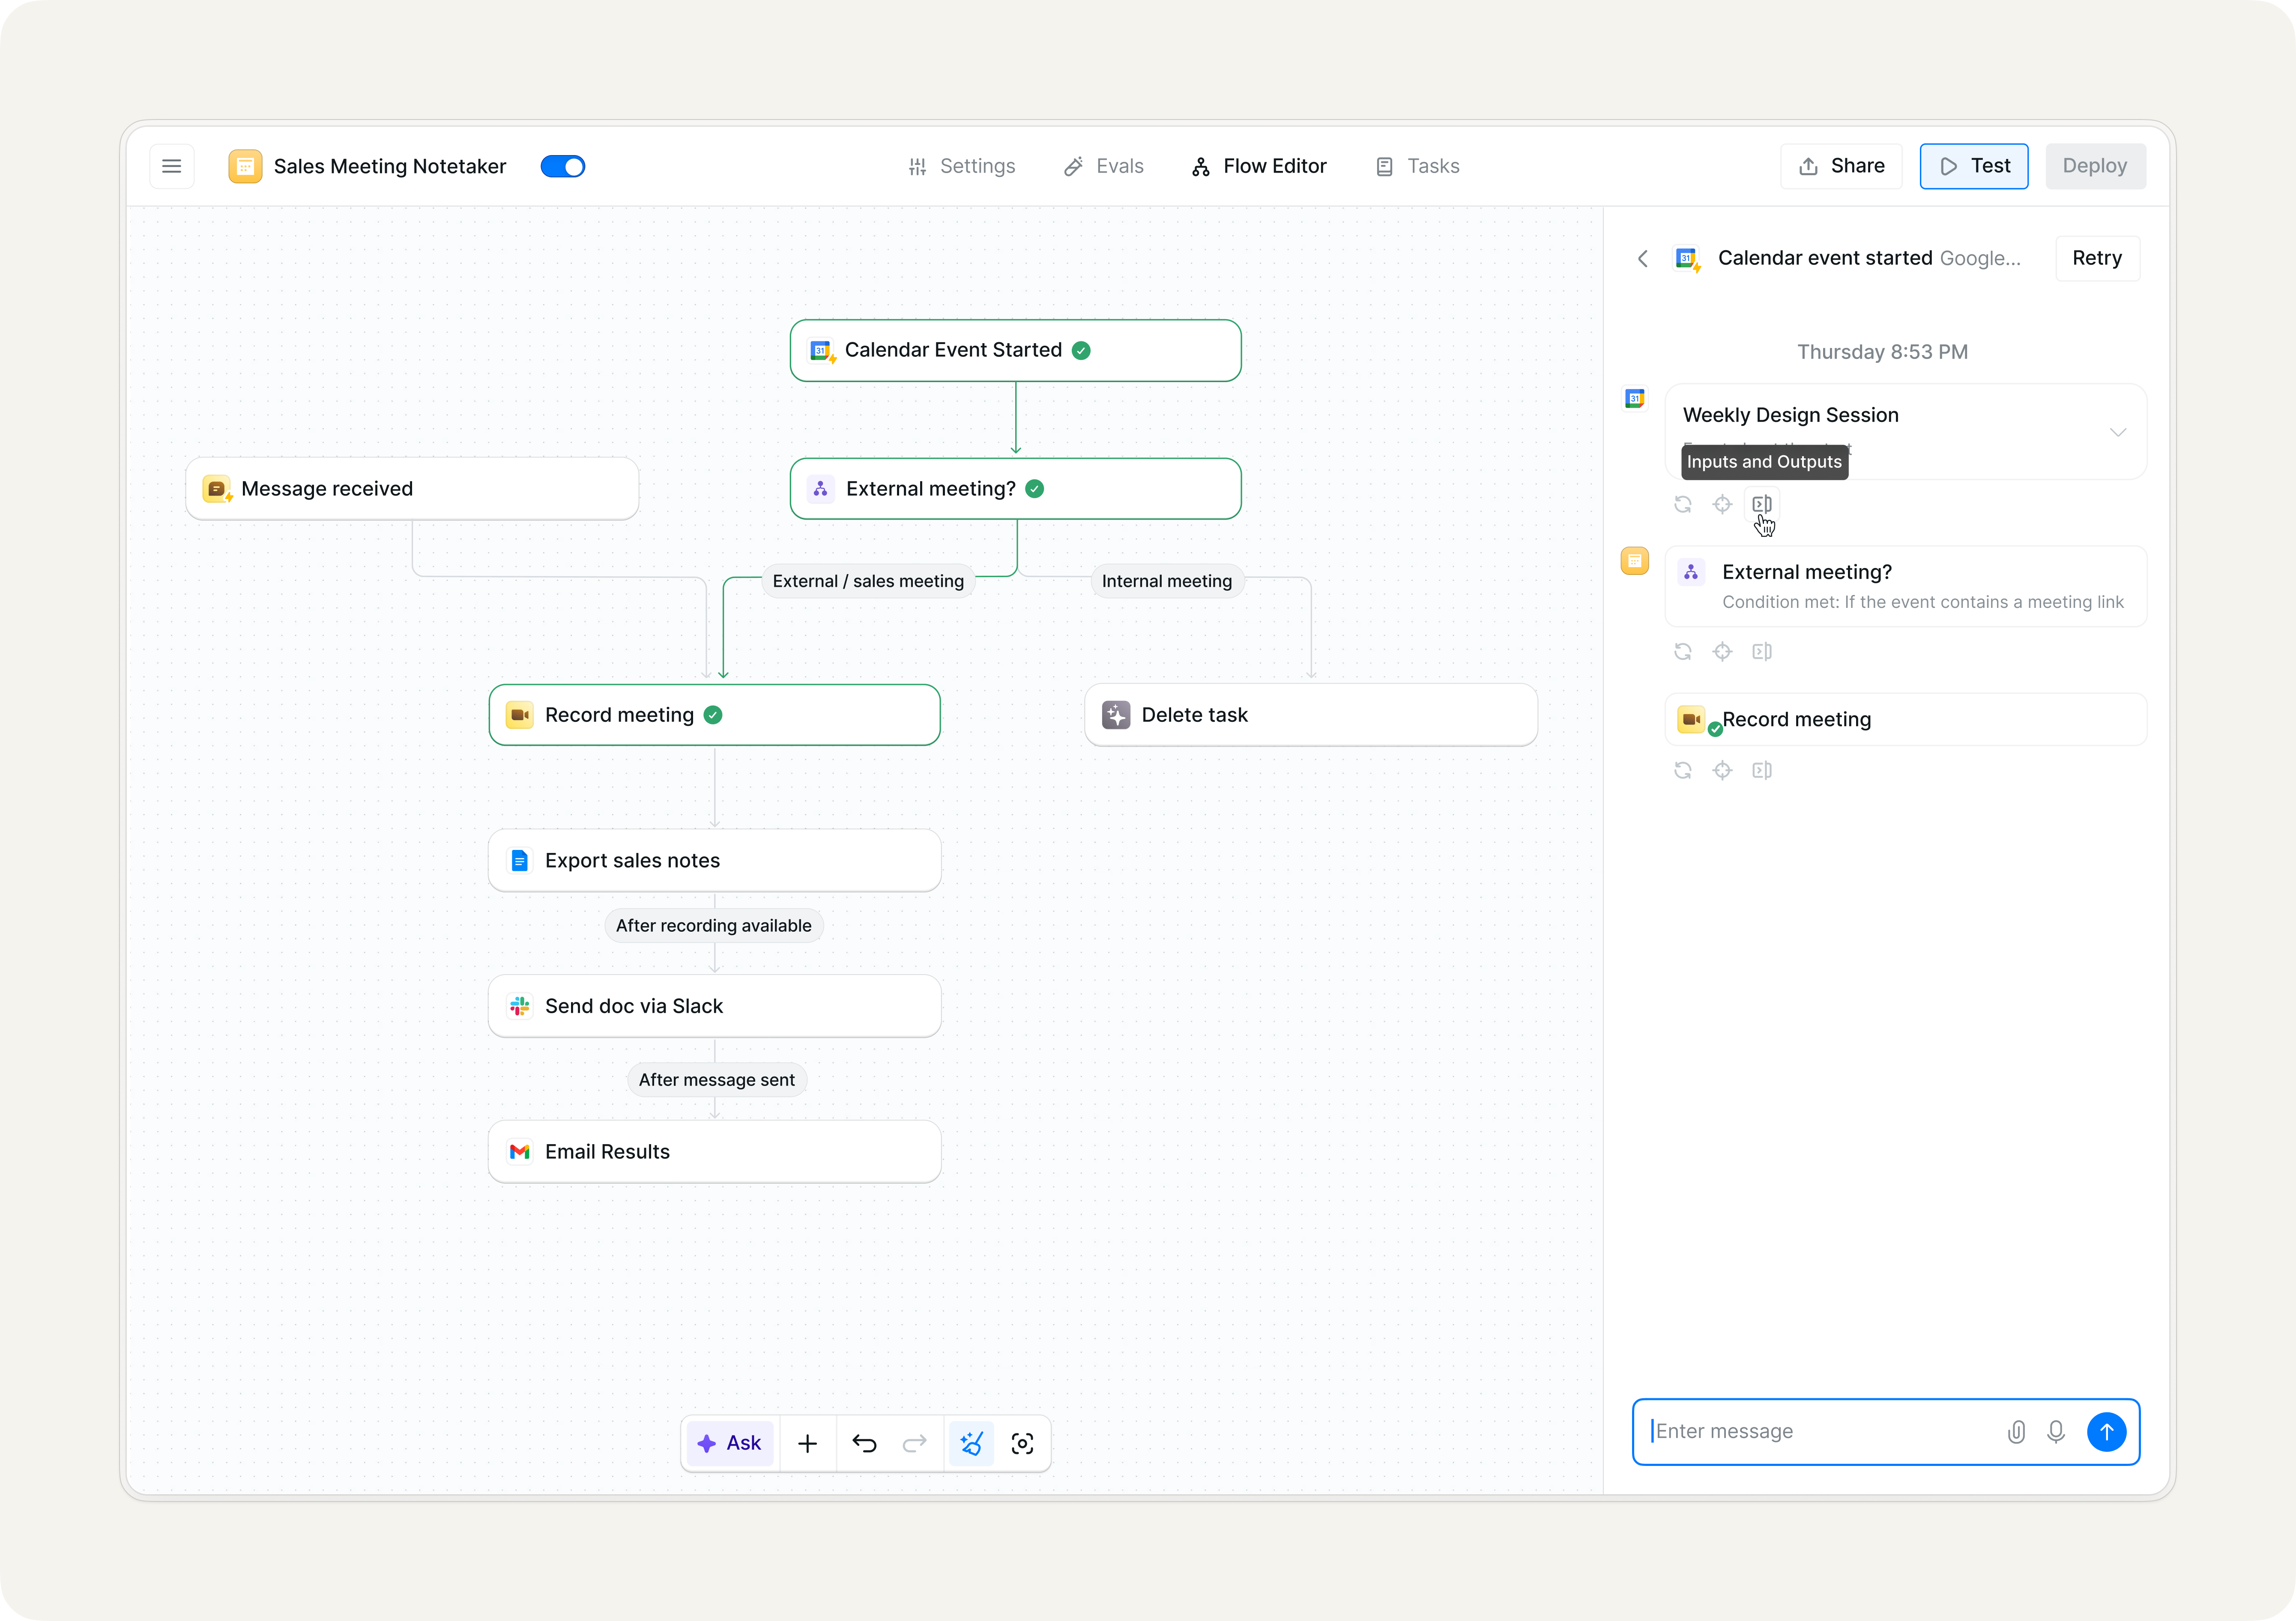The image size is (2296, 1621).
Task: Click Record meeting card in run panel
Action: pos(1906,719)
